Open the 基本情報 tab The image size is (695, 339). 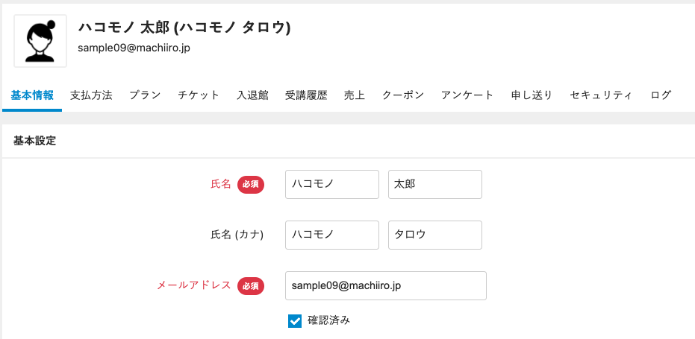[32, 95]
